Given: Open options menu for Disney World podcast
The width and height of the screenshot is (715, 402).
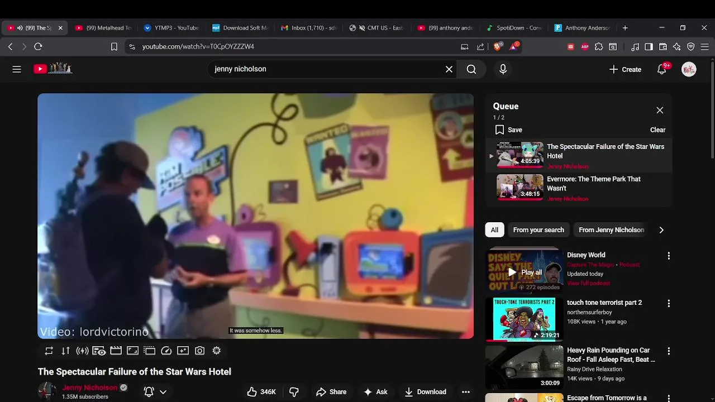Looking at the screenshot, I should click(669, 256).
